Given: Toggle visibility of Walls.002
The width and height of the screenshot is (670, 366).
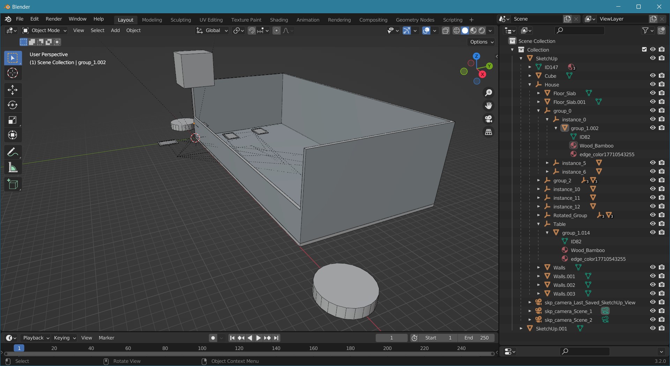Looking at the screenshot, I should pos(653,285).
